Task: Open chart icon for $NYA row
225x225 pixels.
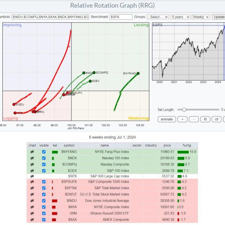Action: (32, 207)
